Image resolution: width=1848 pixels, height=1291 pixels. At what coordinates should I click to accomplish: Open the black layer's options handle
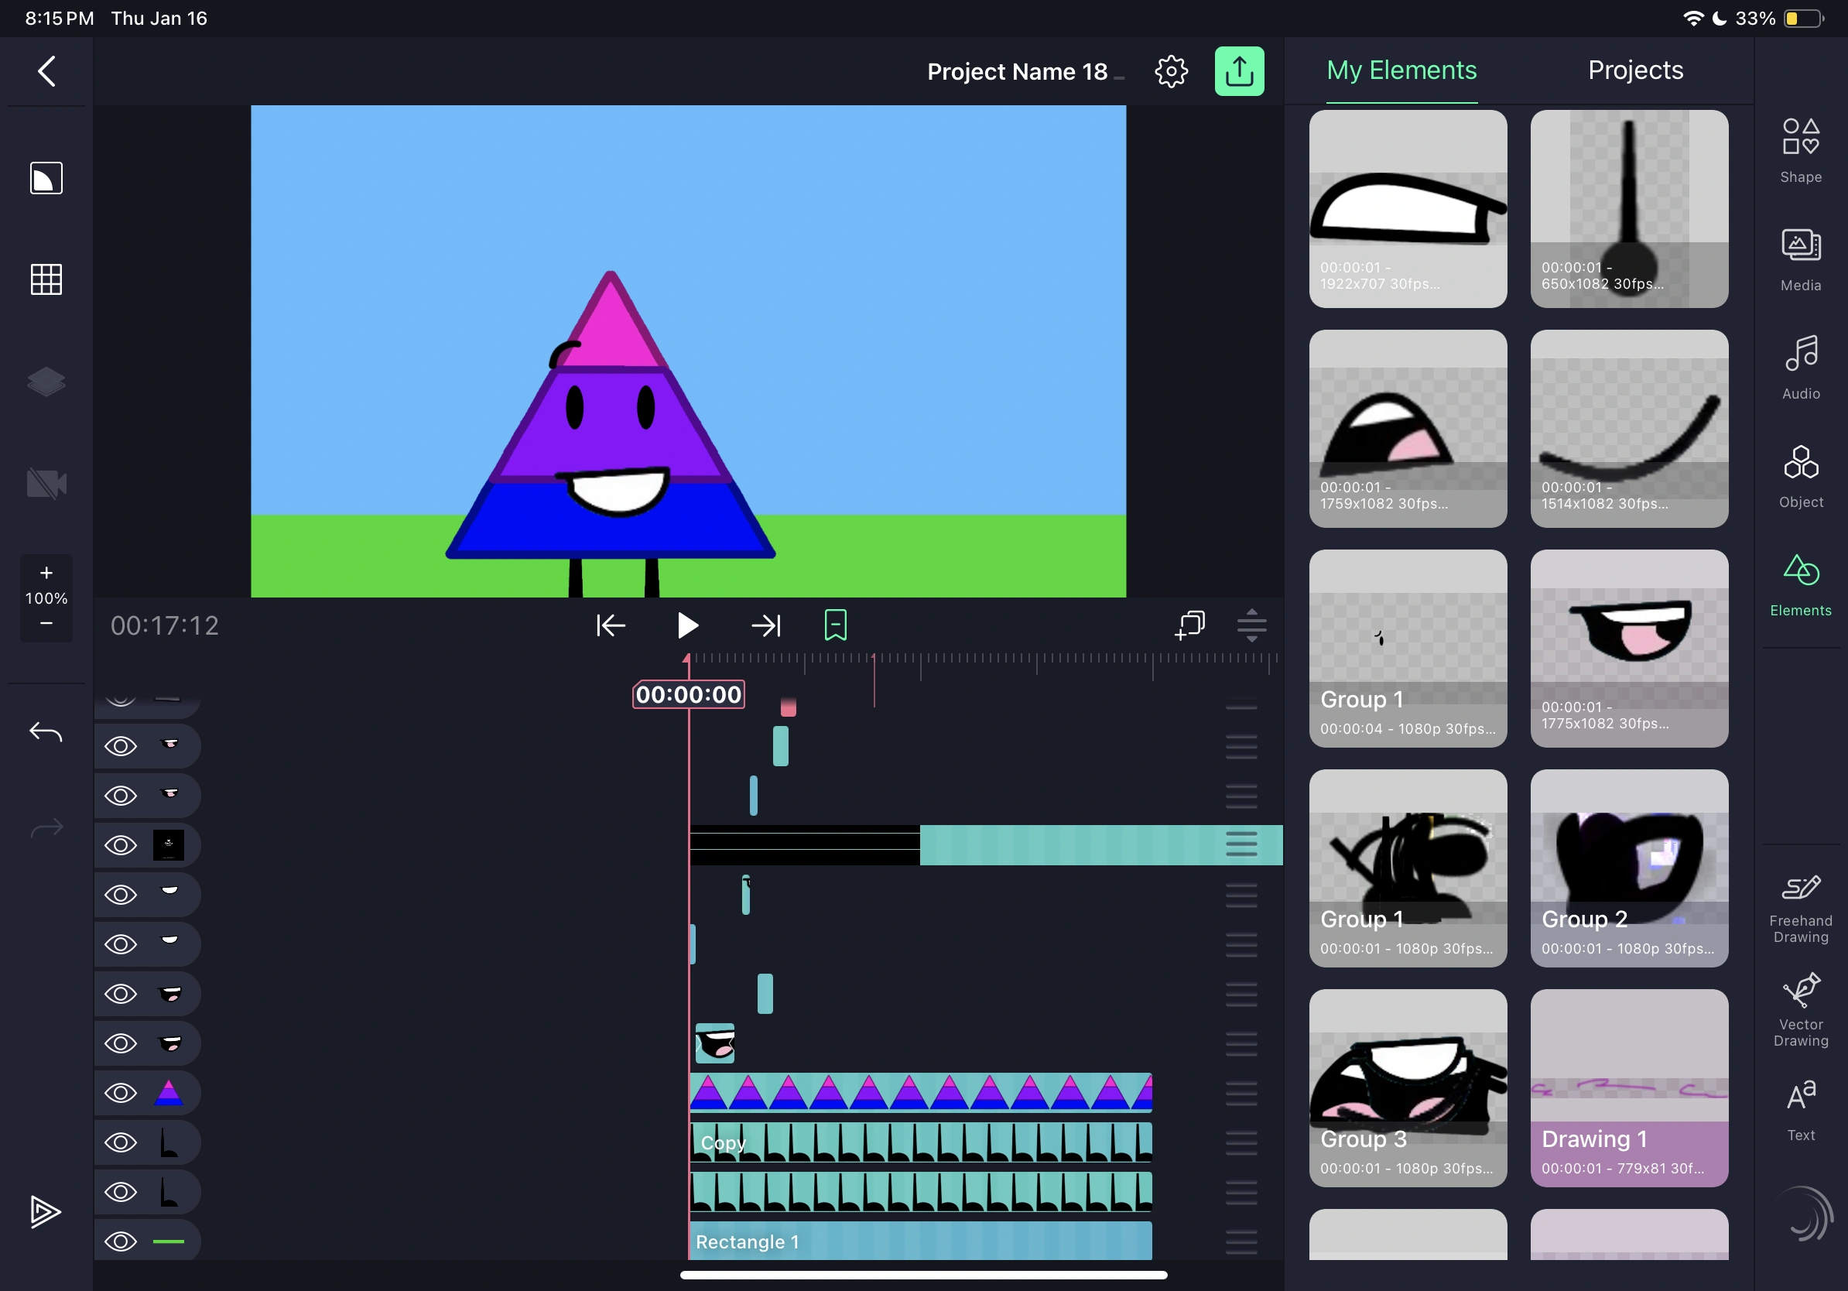[x=1241, y=844]
